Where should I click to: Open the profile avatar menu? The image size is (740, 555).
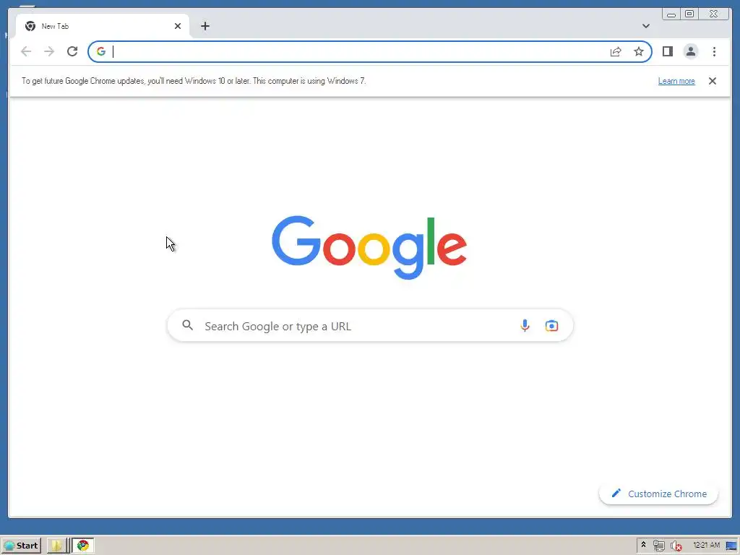coord(690,51)
